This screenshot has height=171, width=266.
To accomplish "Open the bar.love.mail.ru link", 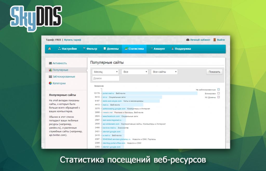I will click(109, 128).
